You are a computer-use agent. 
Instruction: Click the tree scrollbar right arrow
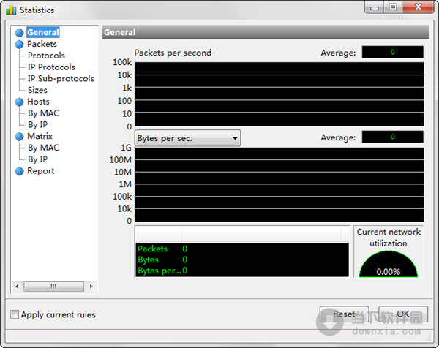click(91, 287)
